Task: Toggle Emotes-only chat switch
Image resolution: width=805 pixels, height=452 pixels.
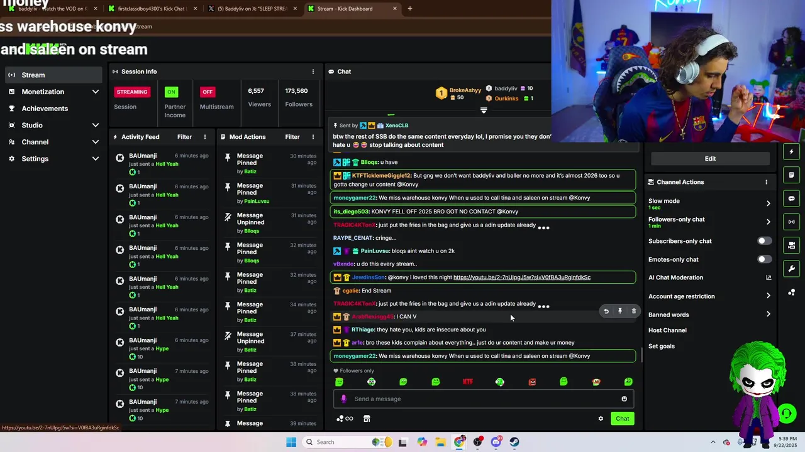Action: (764, 259)
